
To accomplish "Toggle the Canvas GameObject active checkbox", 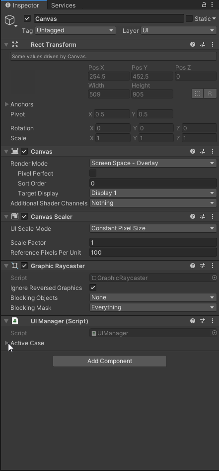I will coord(27,18).
